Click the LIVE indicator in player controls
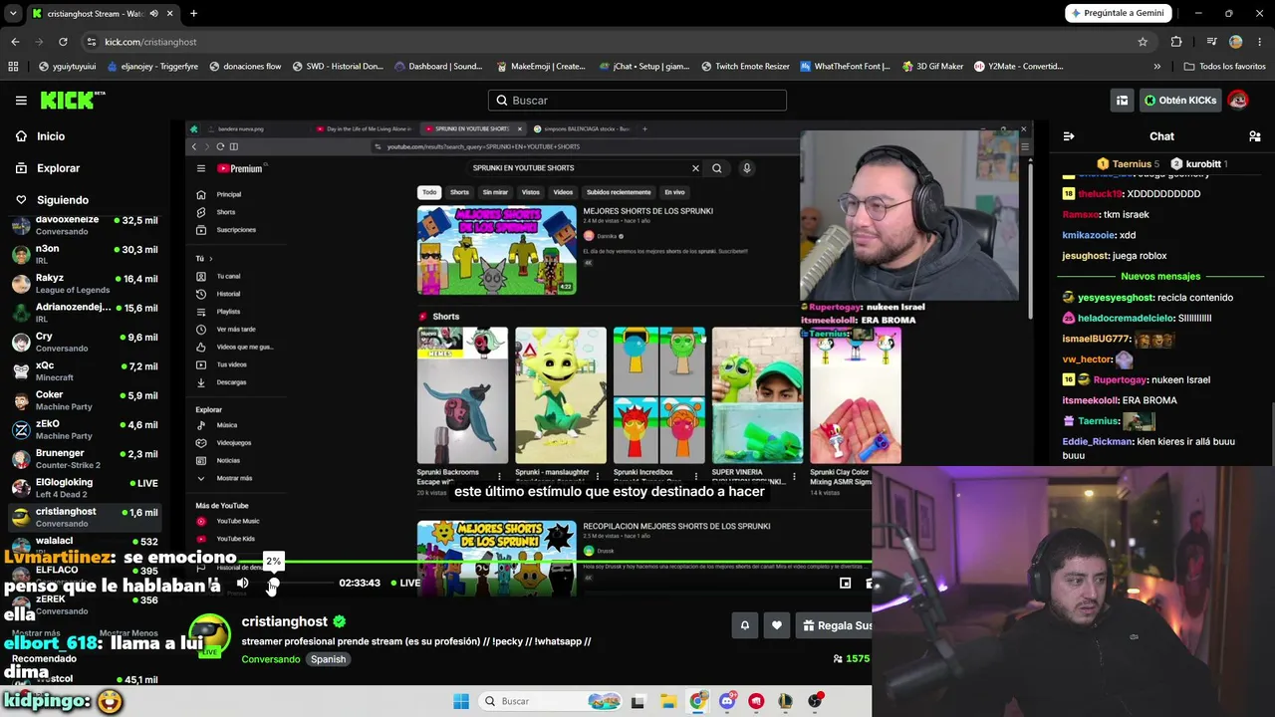 pyautogui.click(x=404, y=583)
